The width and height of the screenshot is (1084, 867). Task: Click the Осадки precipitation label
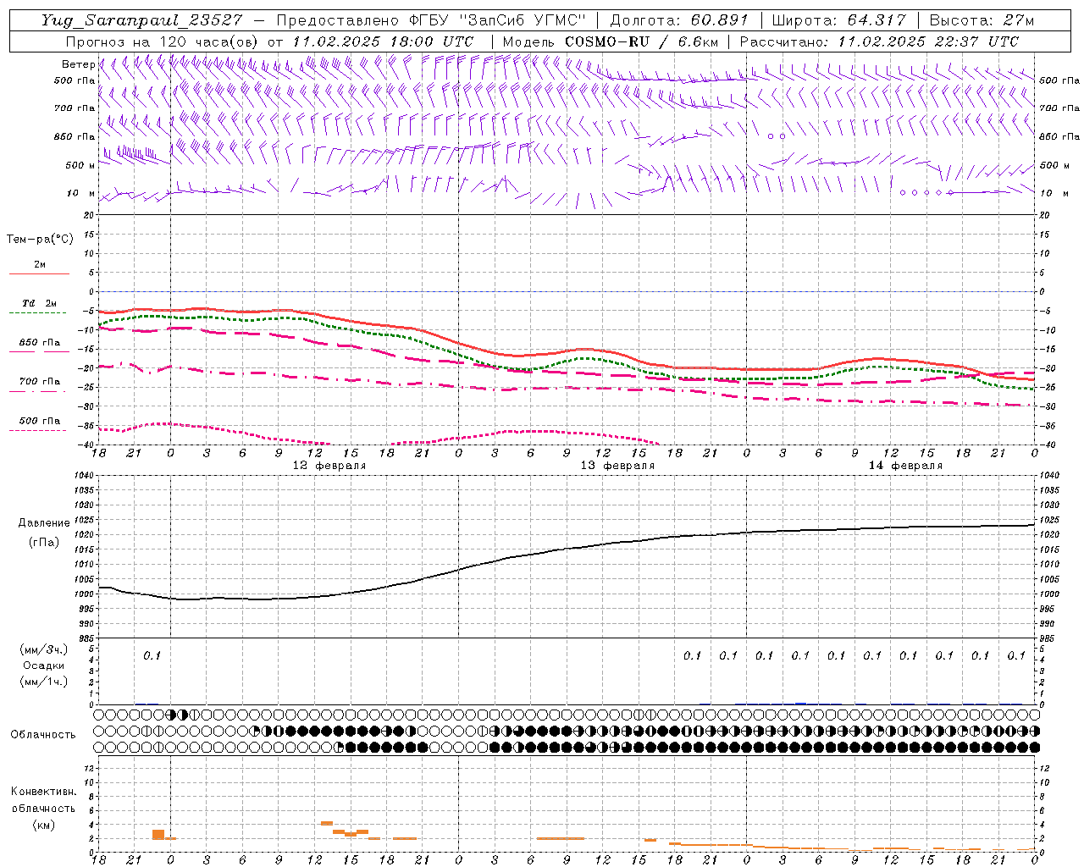coord(44,665)
